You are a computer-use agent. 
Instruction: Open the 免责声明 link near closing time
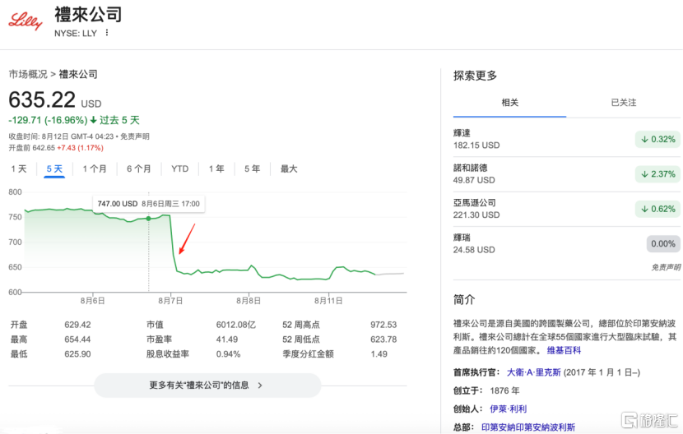click(135, 136)
